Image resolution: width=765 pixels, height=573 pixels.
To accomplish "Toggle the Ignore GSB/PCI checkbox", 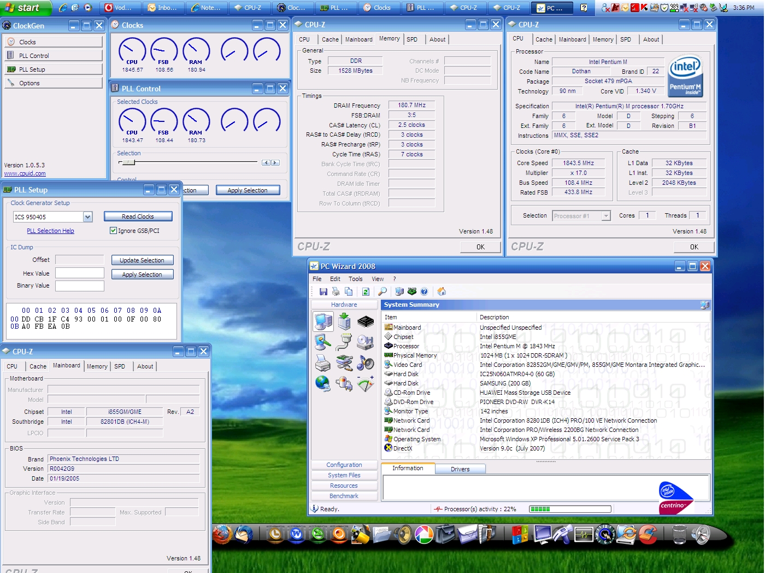I will click(113, 231).
